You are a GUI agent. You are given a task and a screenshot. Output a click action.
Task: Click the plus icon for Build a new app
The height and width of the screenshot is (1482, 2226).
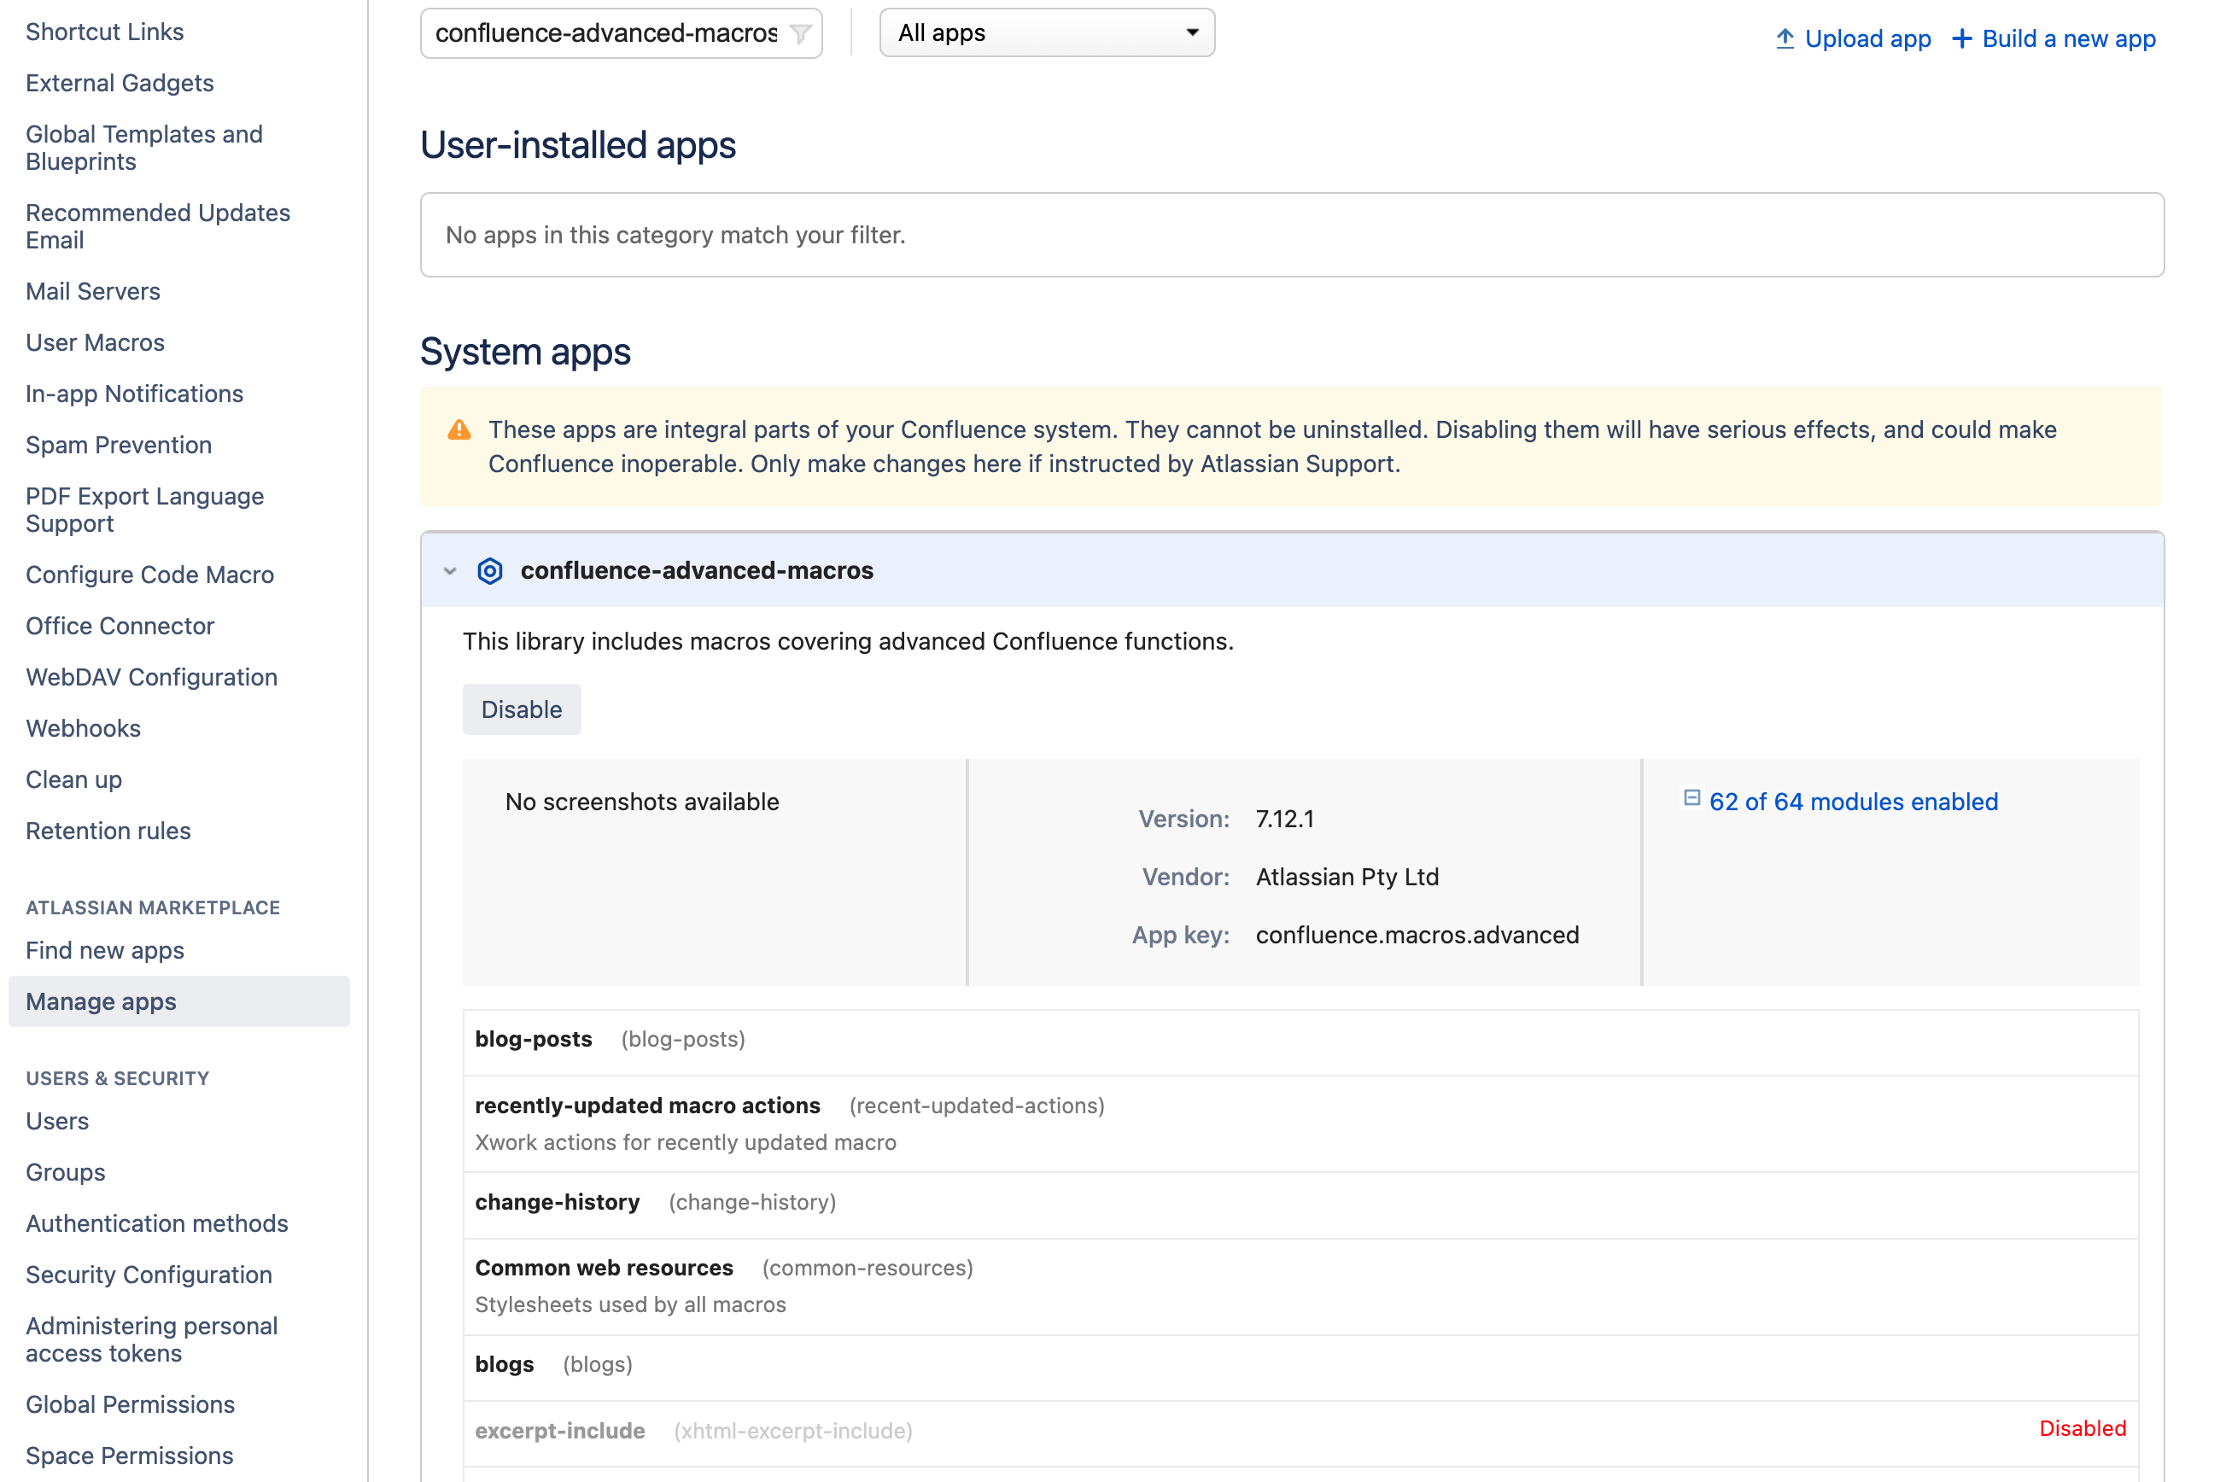point(1961,38)
